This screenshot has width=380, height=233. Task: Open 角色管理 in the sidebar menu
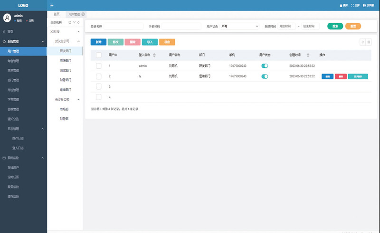point(13,61)
